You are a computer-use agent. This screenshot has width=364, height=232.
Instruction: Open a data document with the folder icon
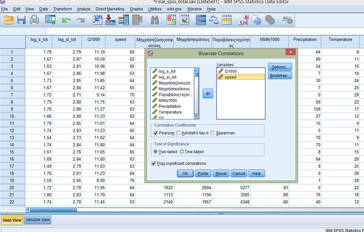[x=9, y=20]
